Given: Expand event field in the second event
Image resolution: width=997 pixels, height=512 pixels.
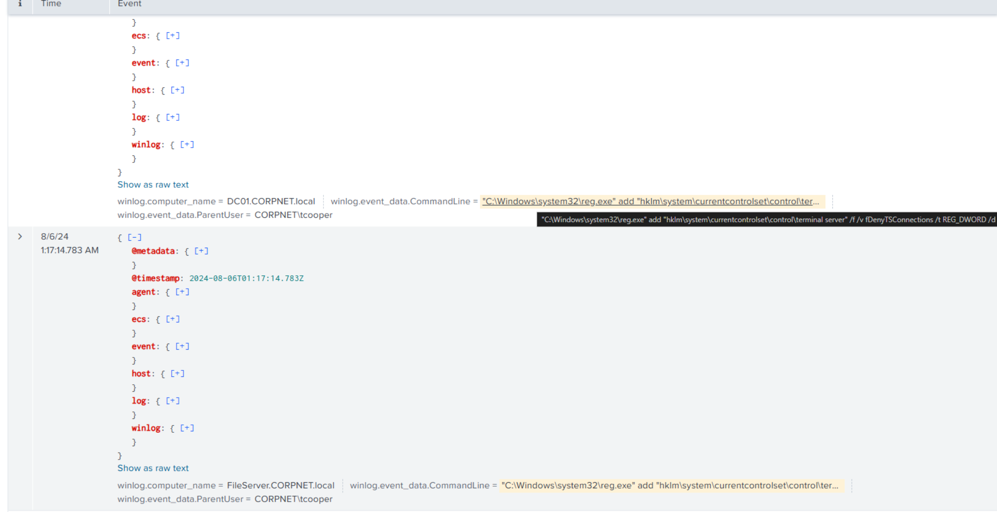Looking at the screenshot, I should pos(182,347).
